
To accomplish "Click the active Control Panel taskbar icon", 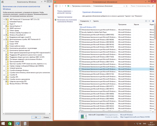I will click(17, 123).
